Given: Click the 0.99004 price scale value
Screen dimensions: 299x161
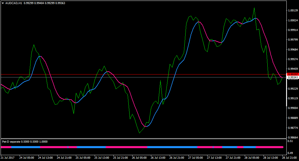Looking at the screenshot, I should coord(293,108).
